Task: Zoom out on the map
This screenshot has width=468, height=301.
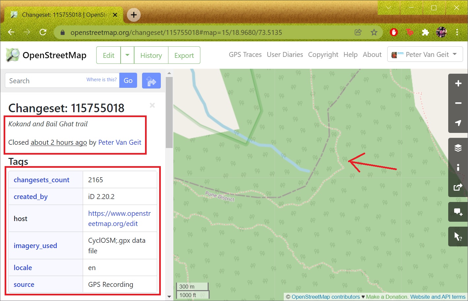Action: pos(458,103)
